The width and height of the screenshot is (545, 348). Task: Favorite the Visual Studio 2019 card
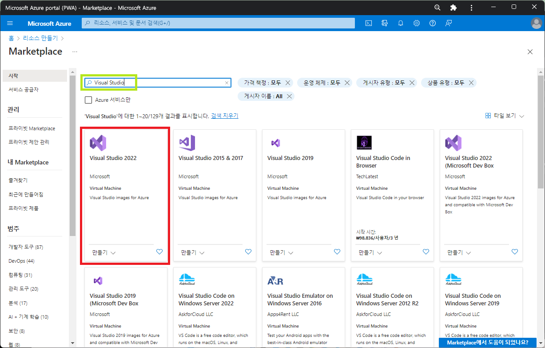tap(337, 252)
